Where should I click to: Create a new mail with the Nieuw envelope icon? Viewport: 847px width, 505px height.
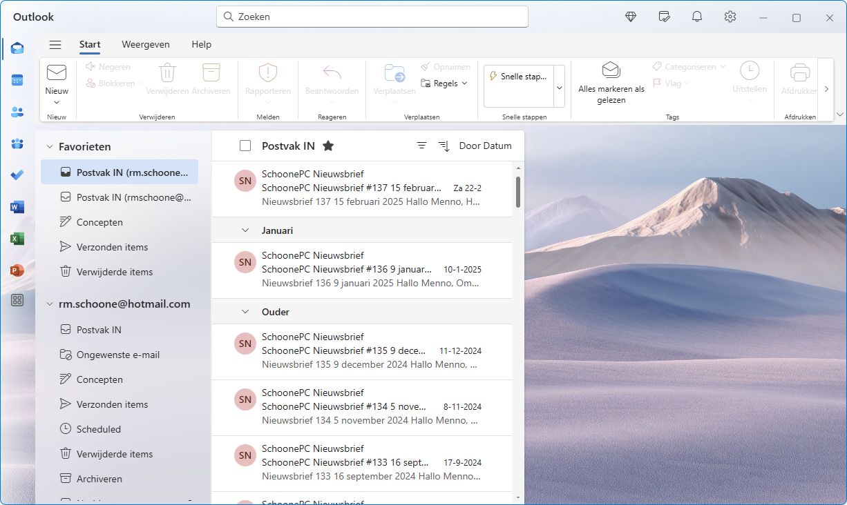click(57, 72)
